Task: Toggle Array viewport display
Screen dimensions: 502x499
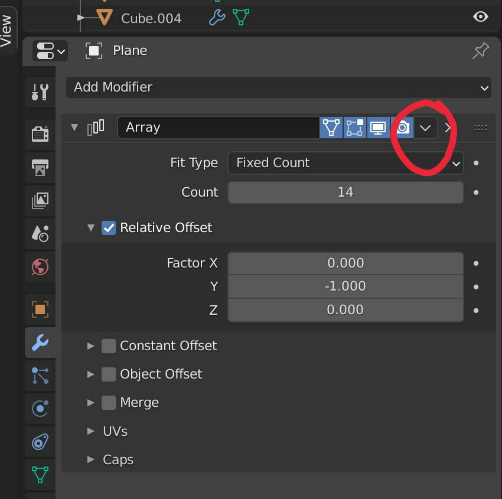Action: 378,128
